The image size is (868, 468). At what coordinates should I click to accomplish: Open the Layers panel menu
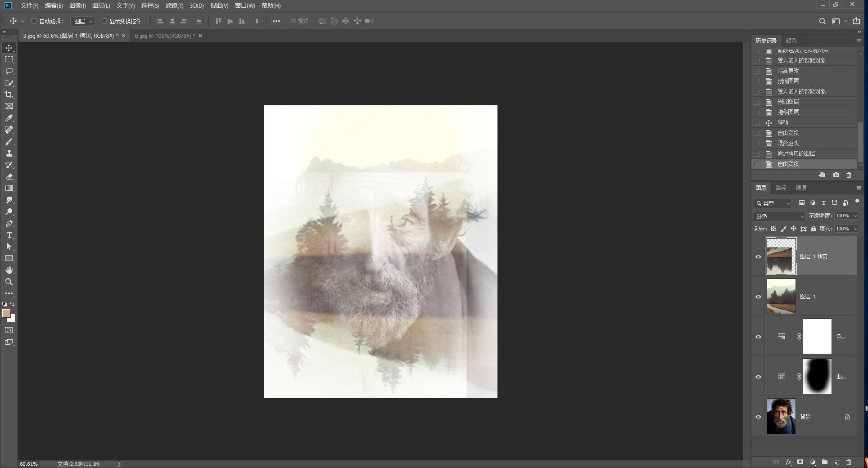click(x=859, y=188)
